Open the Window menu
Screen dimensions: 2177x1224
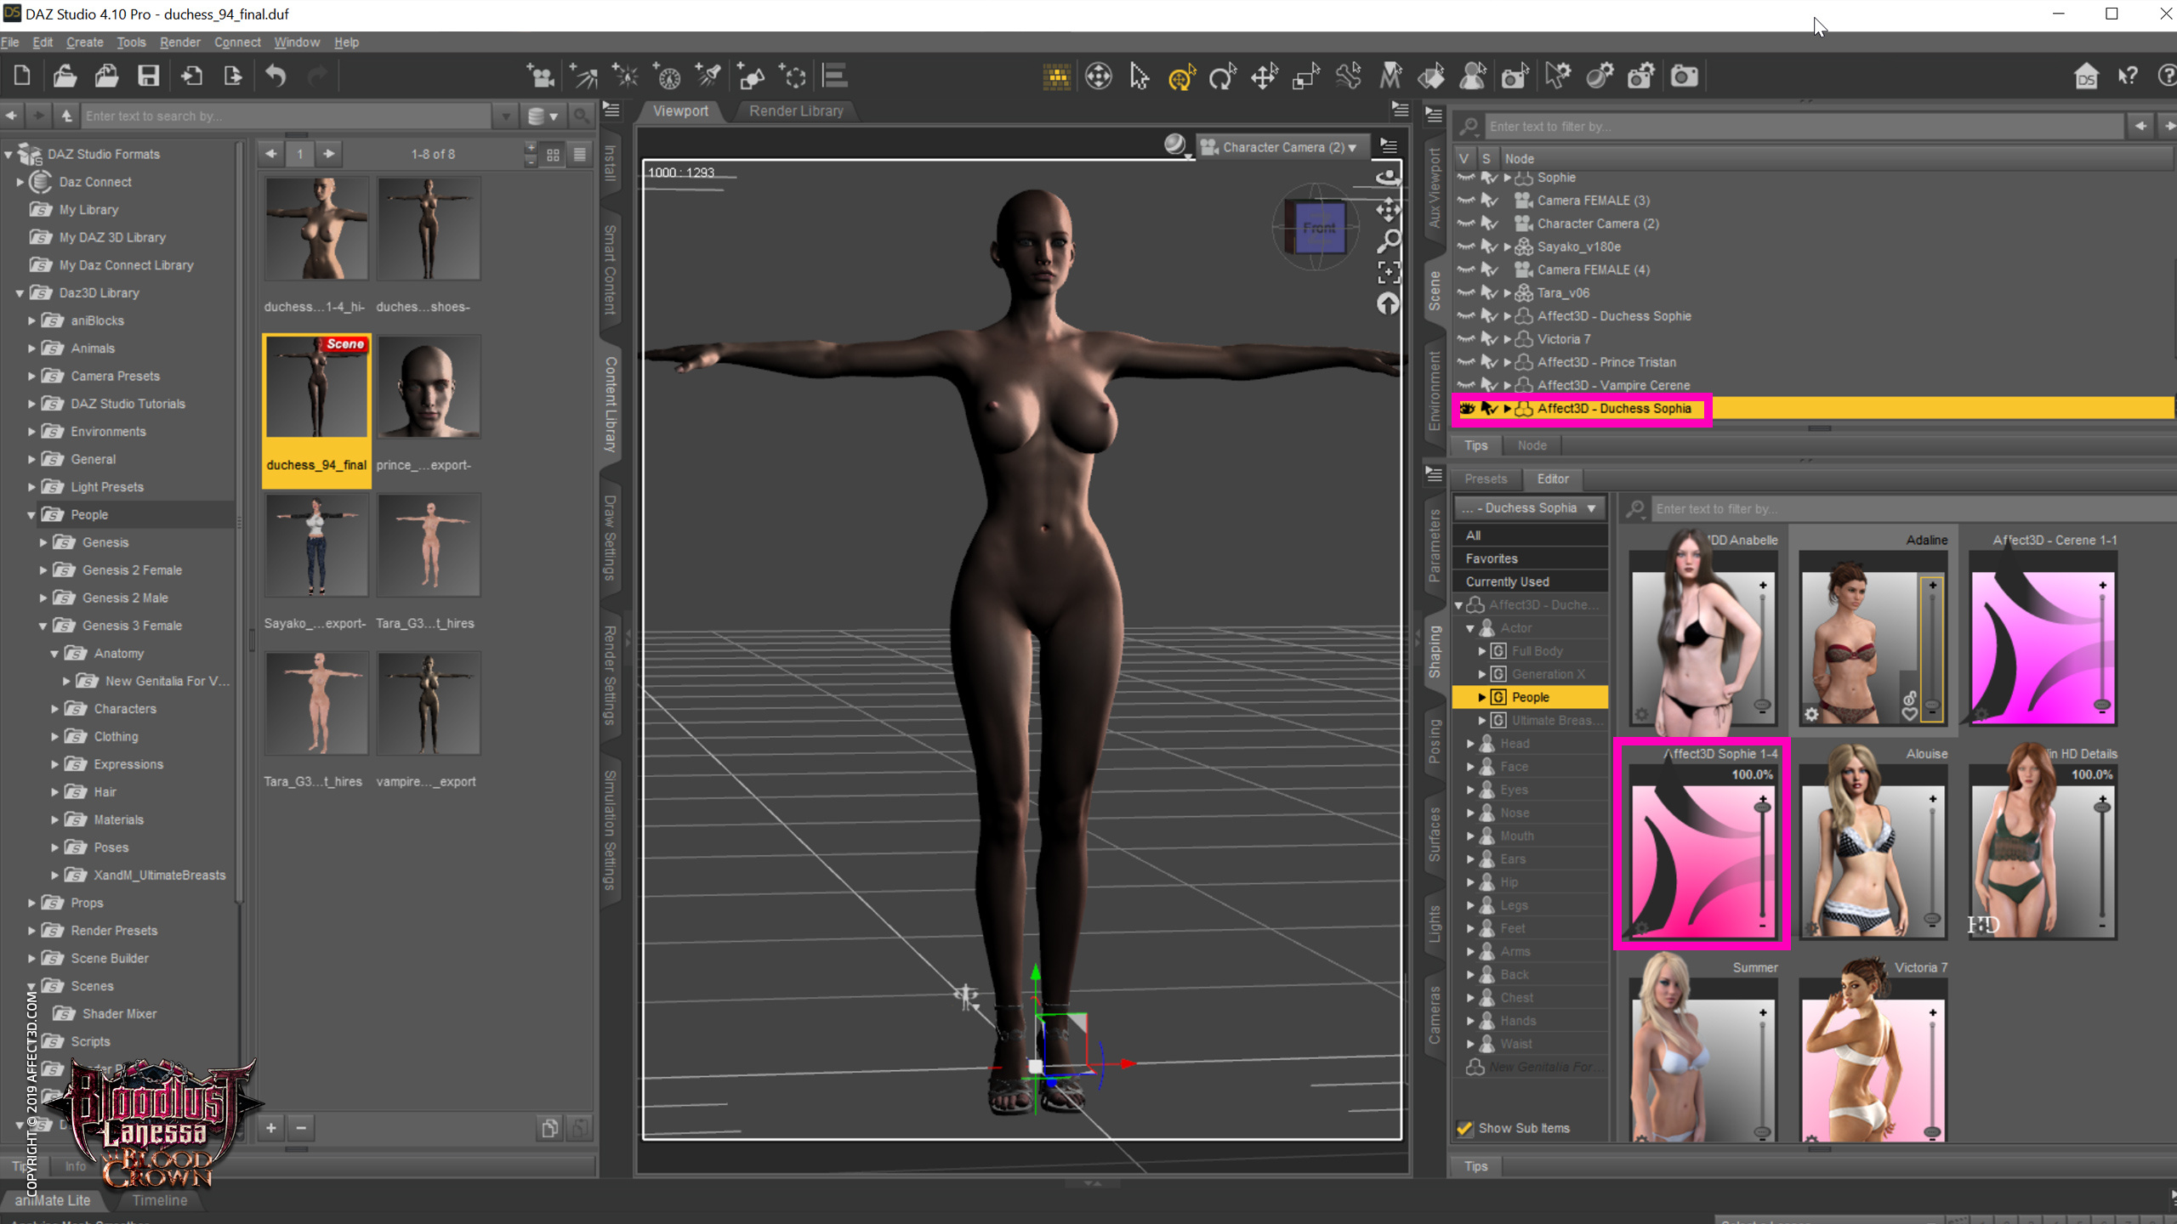point(297,42)
